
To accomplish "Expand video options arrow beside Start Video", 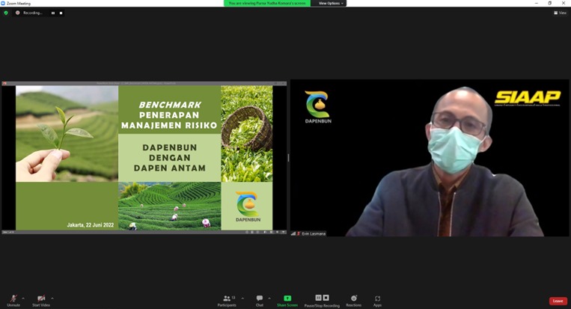I will (x=52, y=298).
